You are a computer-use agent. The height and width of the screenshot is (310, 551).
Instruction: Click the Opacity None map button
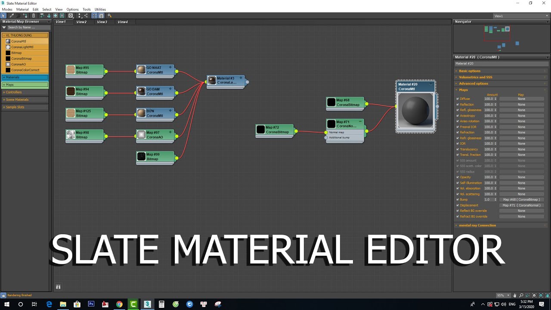(521, 177)
